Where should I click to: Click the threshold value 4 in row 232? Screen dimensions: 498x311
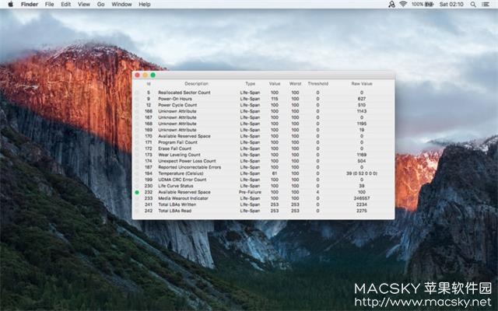tap(317, 192)
